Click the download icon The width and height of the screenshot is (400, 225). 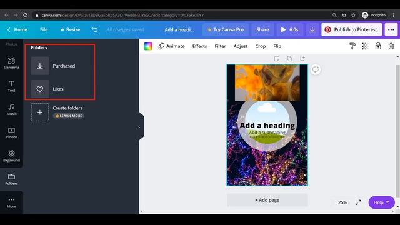coord(312,30)
